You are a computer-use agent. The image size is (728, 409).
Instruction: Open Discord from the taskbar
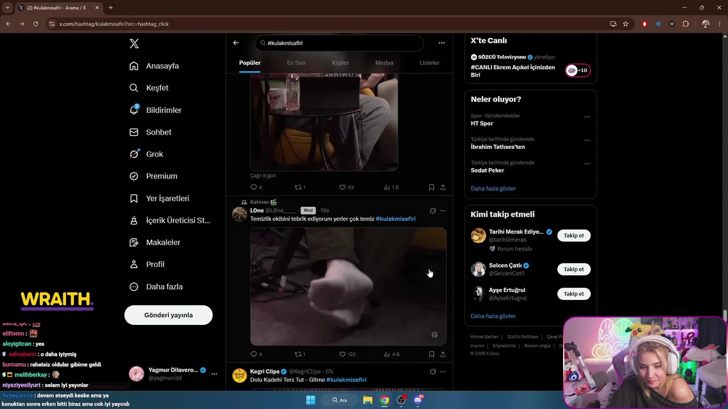click(418, 400)
